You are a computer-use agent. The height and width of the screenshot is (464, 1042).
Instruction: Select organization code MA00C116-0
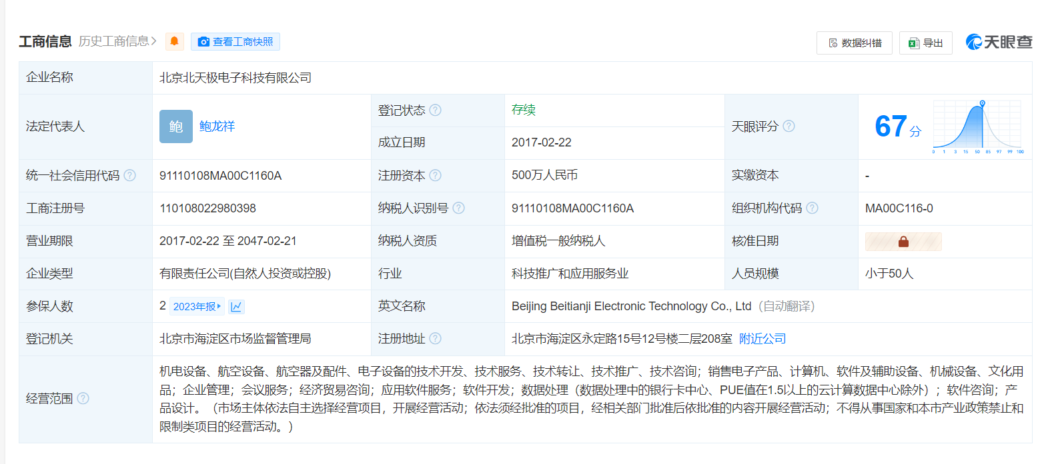[899, 208]
